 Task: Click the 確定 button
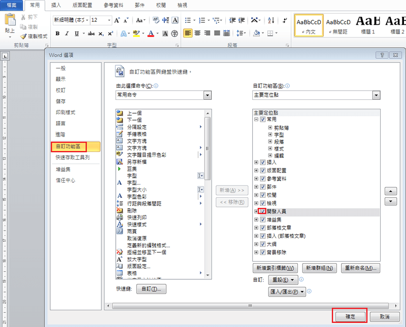350,316
